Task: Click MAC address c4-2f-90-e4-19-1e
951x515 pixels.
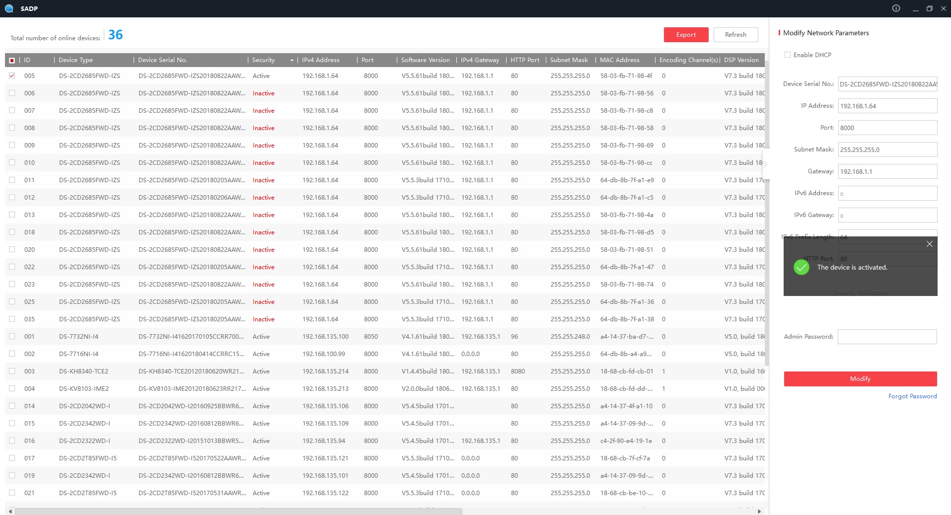Action: tap(626, 441)
